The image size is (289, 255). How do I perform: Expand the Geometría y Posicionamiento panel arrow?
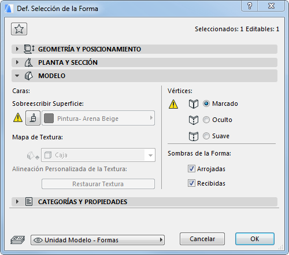pyautogui.click(x=17, y=49)
